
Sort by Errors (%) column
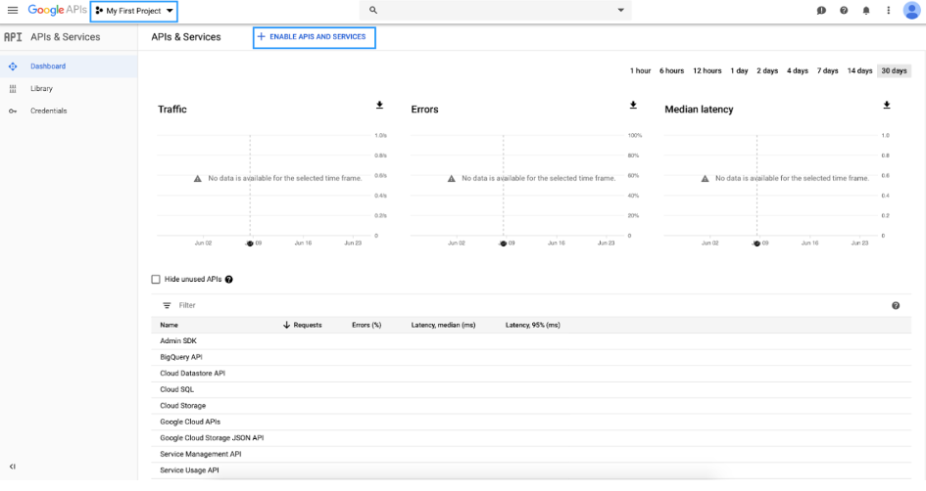click(x=366, y=325)
